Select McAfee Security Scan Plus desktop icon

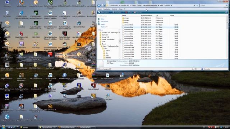[22, 87]
